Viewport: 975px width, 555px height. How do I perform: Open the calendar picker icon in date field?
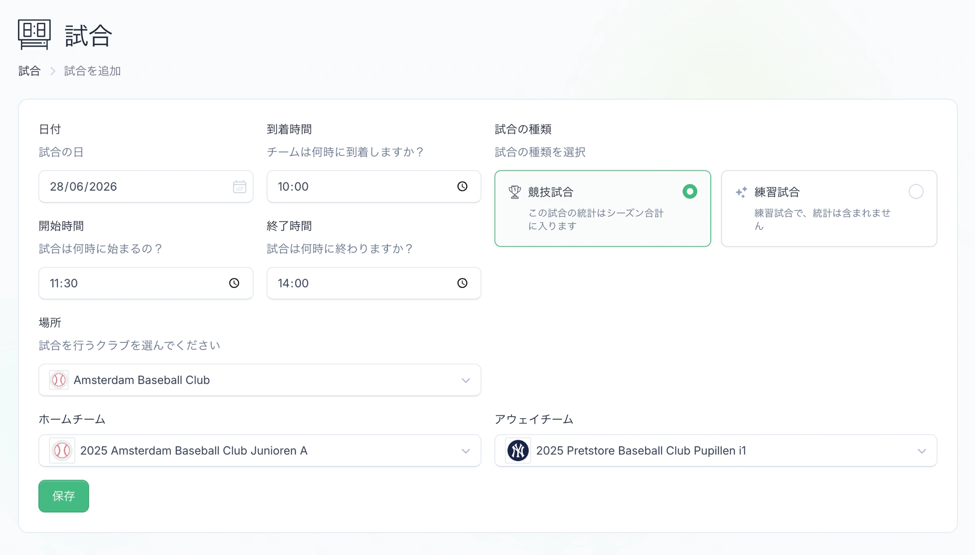coord(240,187)
